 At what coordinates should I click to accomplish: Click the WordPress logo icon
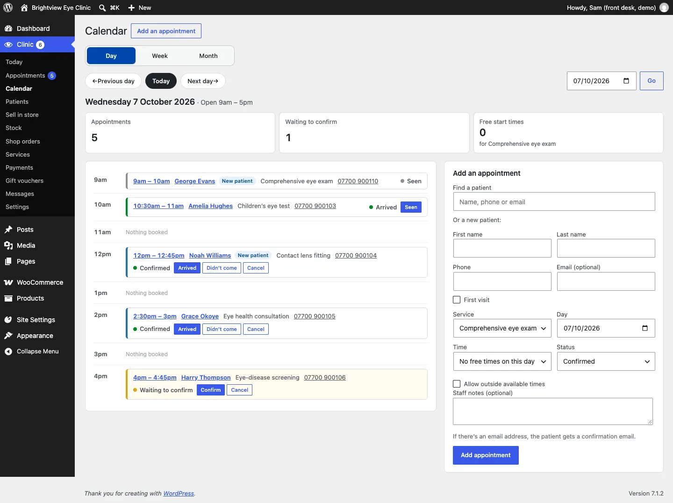tap(8, 7)
